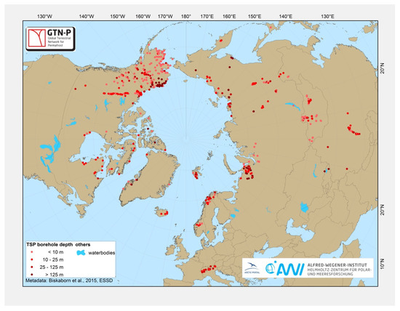400x311 pixels.
Task: Click the Svalbard borehole cluster
Action: pos(196,174)
